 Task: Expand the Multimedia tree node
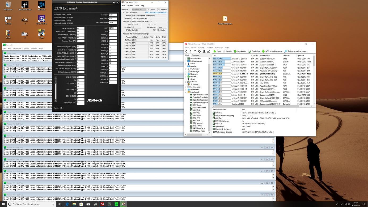tap(186, 69)
